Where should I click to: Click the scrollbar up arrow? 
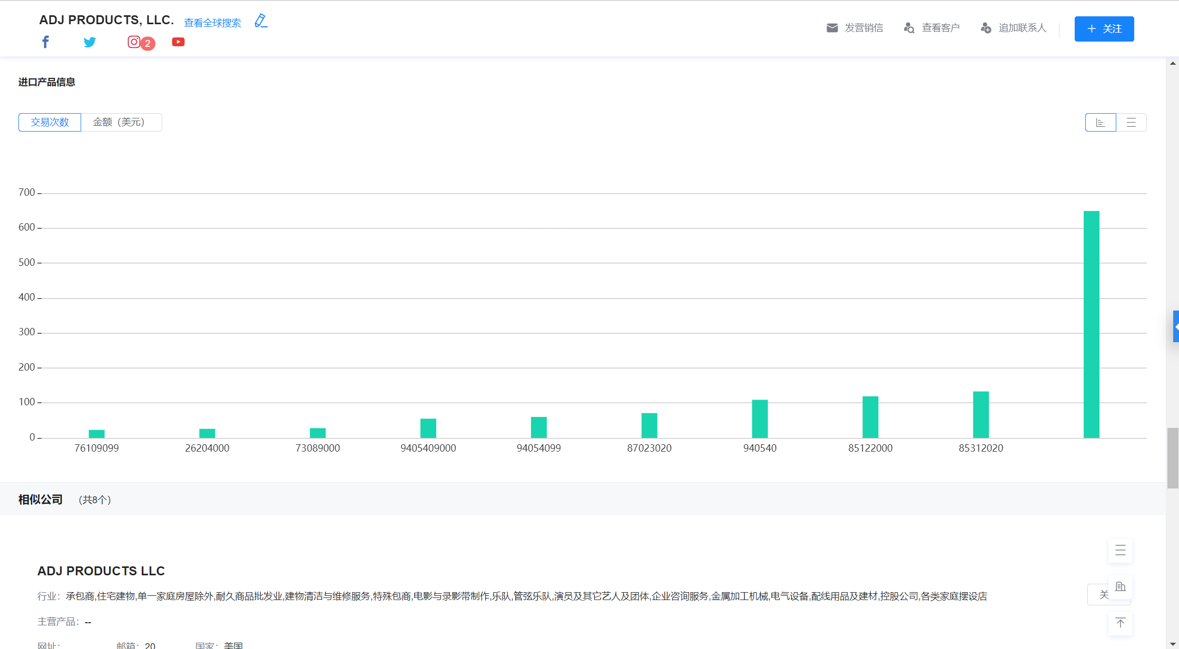pyautogui.click(x=1173, y=64)
